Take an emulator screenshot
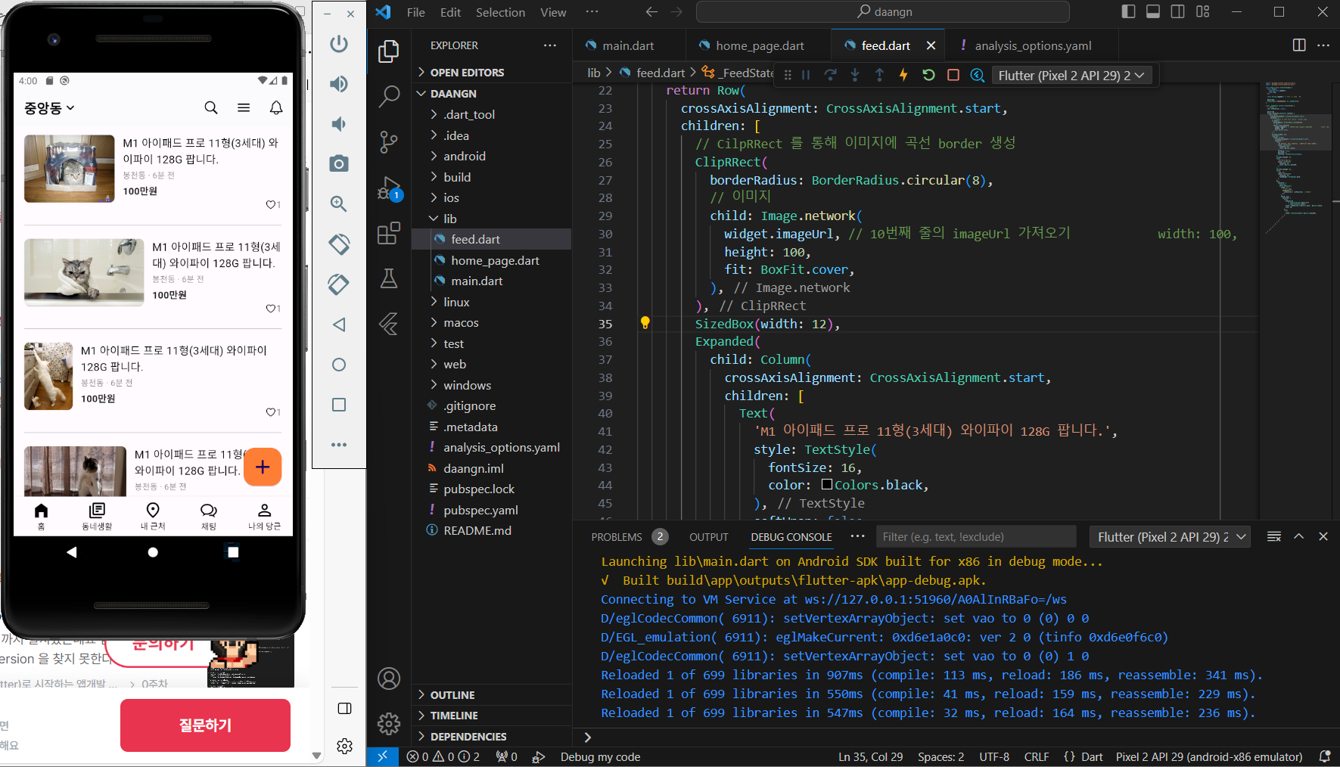The image size is (1340, 767). point(339,163)
